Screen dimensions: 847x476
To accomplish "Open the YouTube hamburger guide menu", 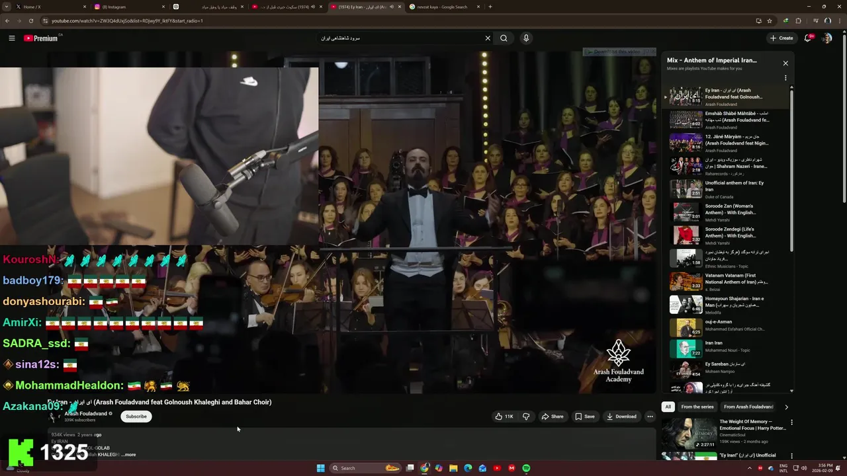I will coord(12,38).
